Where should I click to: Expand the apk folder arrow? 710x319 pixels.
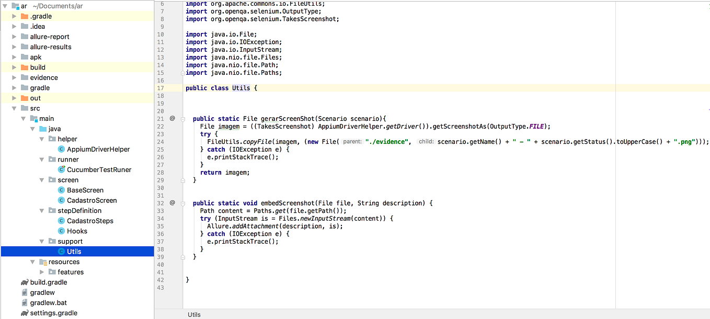(x=14, y=57)
